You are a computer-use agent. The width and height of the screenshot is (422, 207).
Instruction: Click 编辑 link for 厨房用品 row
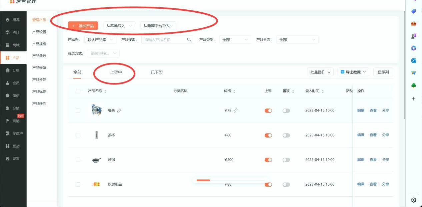pyautogui.click(x=361, y=184)
